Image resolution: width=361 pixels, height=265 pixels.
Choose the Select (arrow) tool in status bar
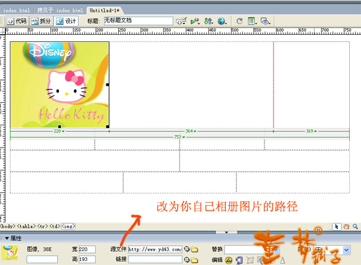point(337,226)
